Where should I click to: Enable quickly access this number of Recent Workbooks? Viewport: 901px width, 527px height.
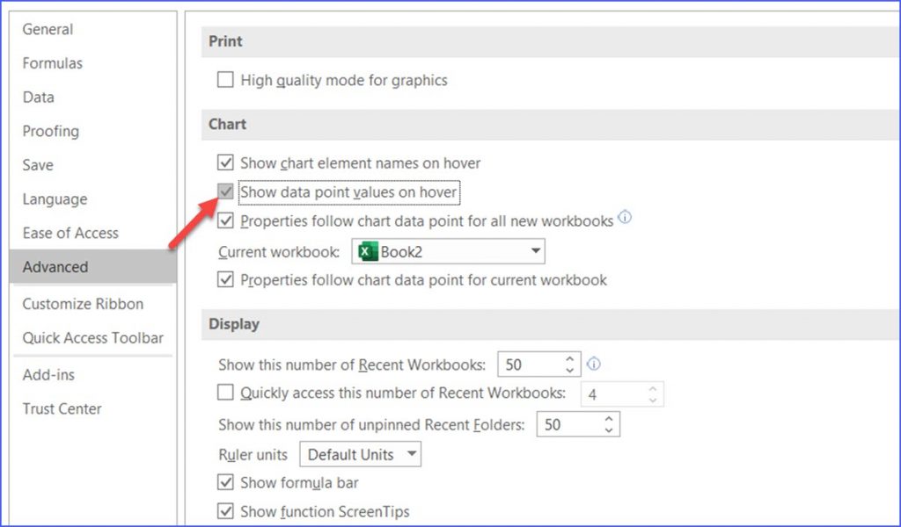[225, 393]
